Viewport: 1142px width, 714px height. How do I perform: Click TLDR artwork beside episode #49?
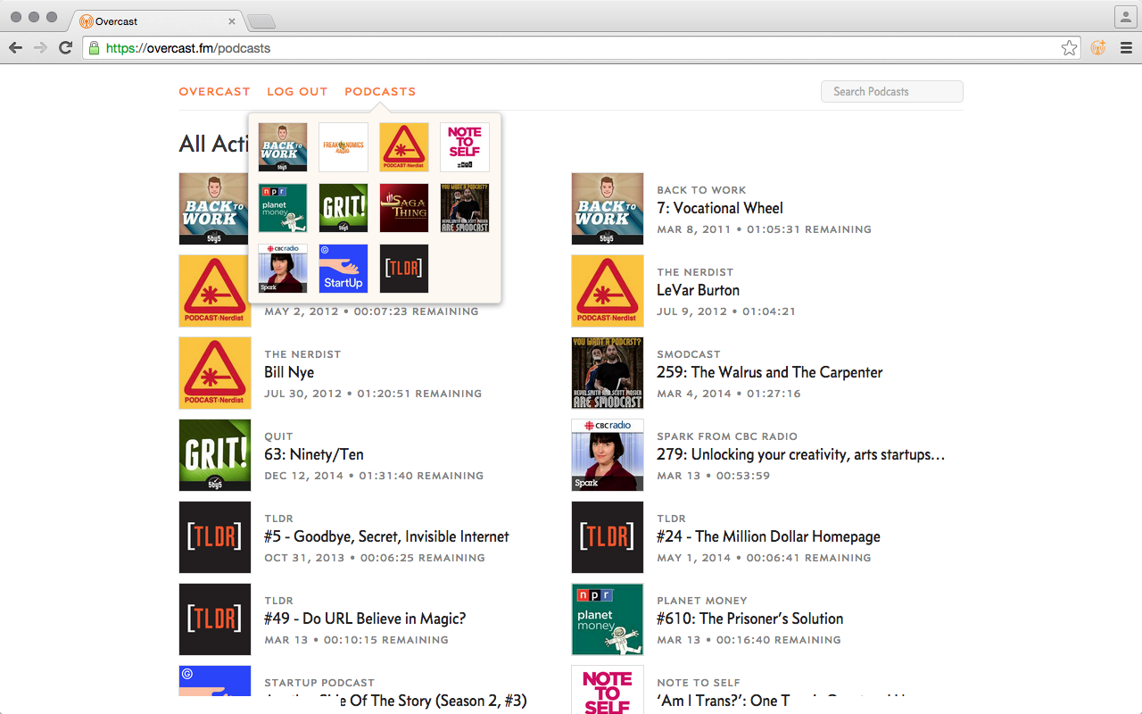[215, 619]
